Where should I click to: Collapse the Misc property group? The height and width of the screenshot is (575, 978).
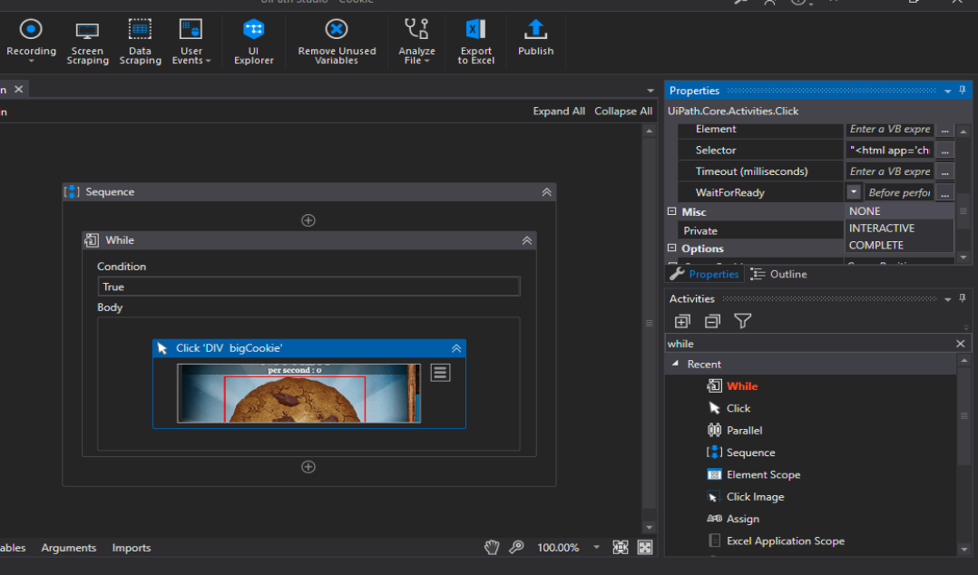tap(671, 211)
